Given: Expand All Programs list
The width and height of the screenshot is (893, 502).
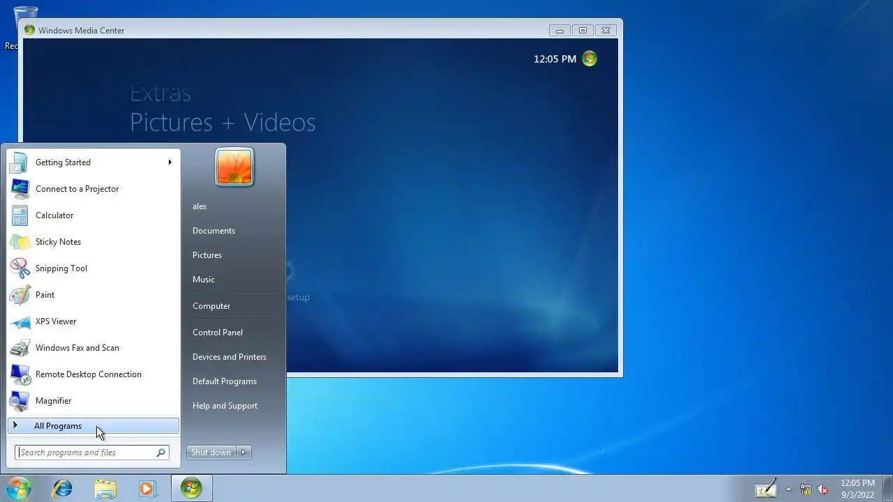Looking at the screenshot, I should point(93,426).
